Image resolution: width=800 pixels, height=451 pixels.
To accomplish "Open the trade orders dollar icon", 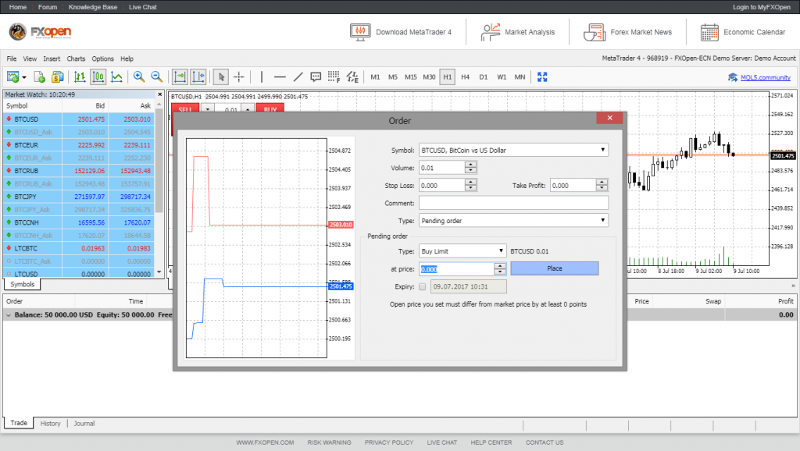I will tap(58, 77).
